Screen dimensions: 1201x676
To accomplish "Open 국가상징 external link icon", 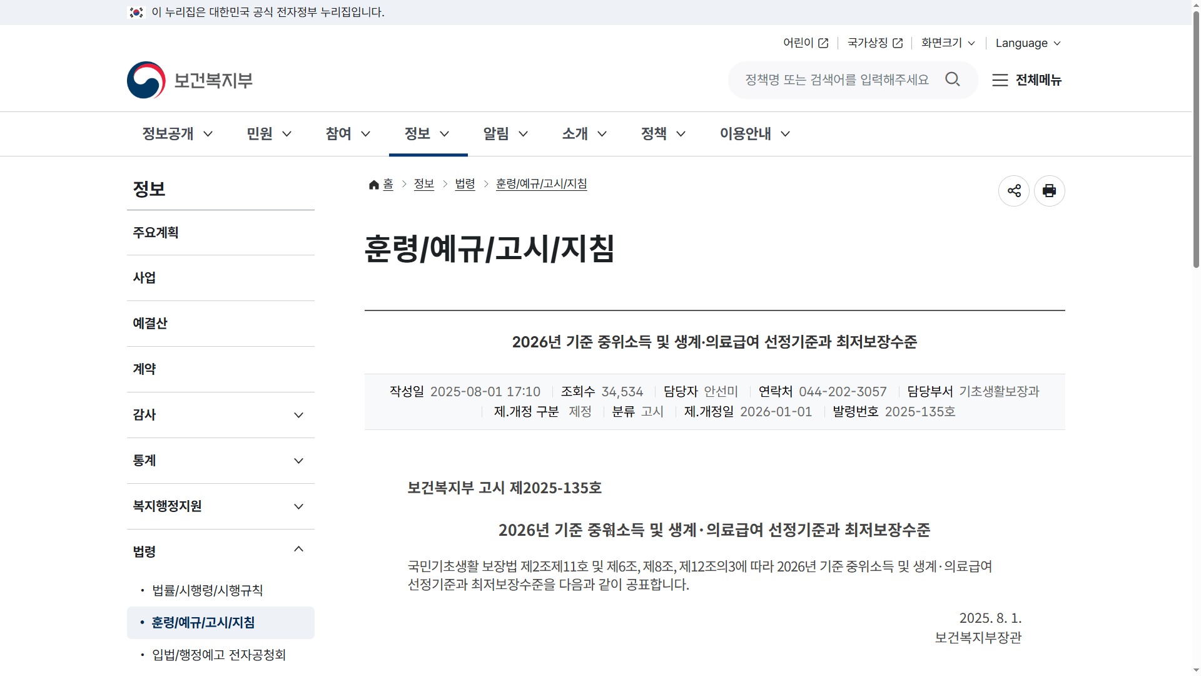I will pyautogui.click(x=898, y=43).
